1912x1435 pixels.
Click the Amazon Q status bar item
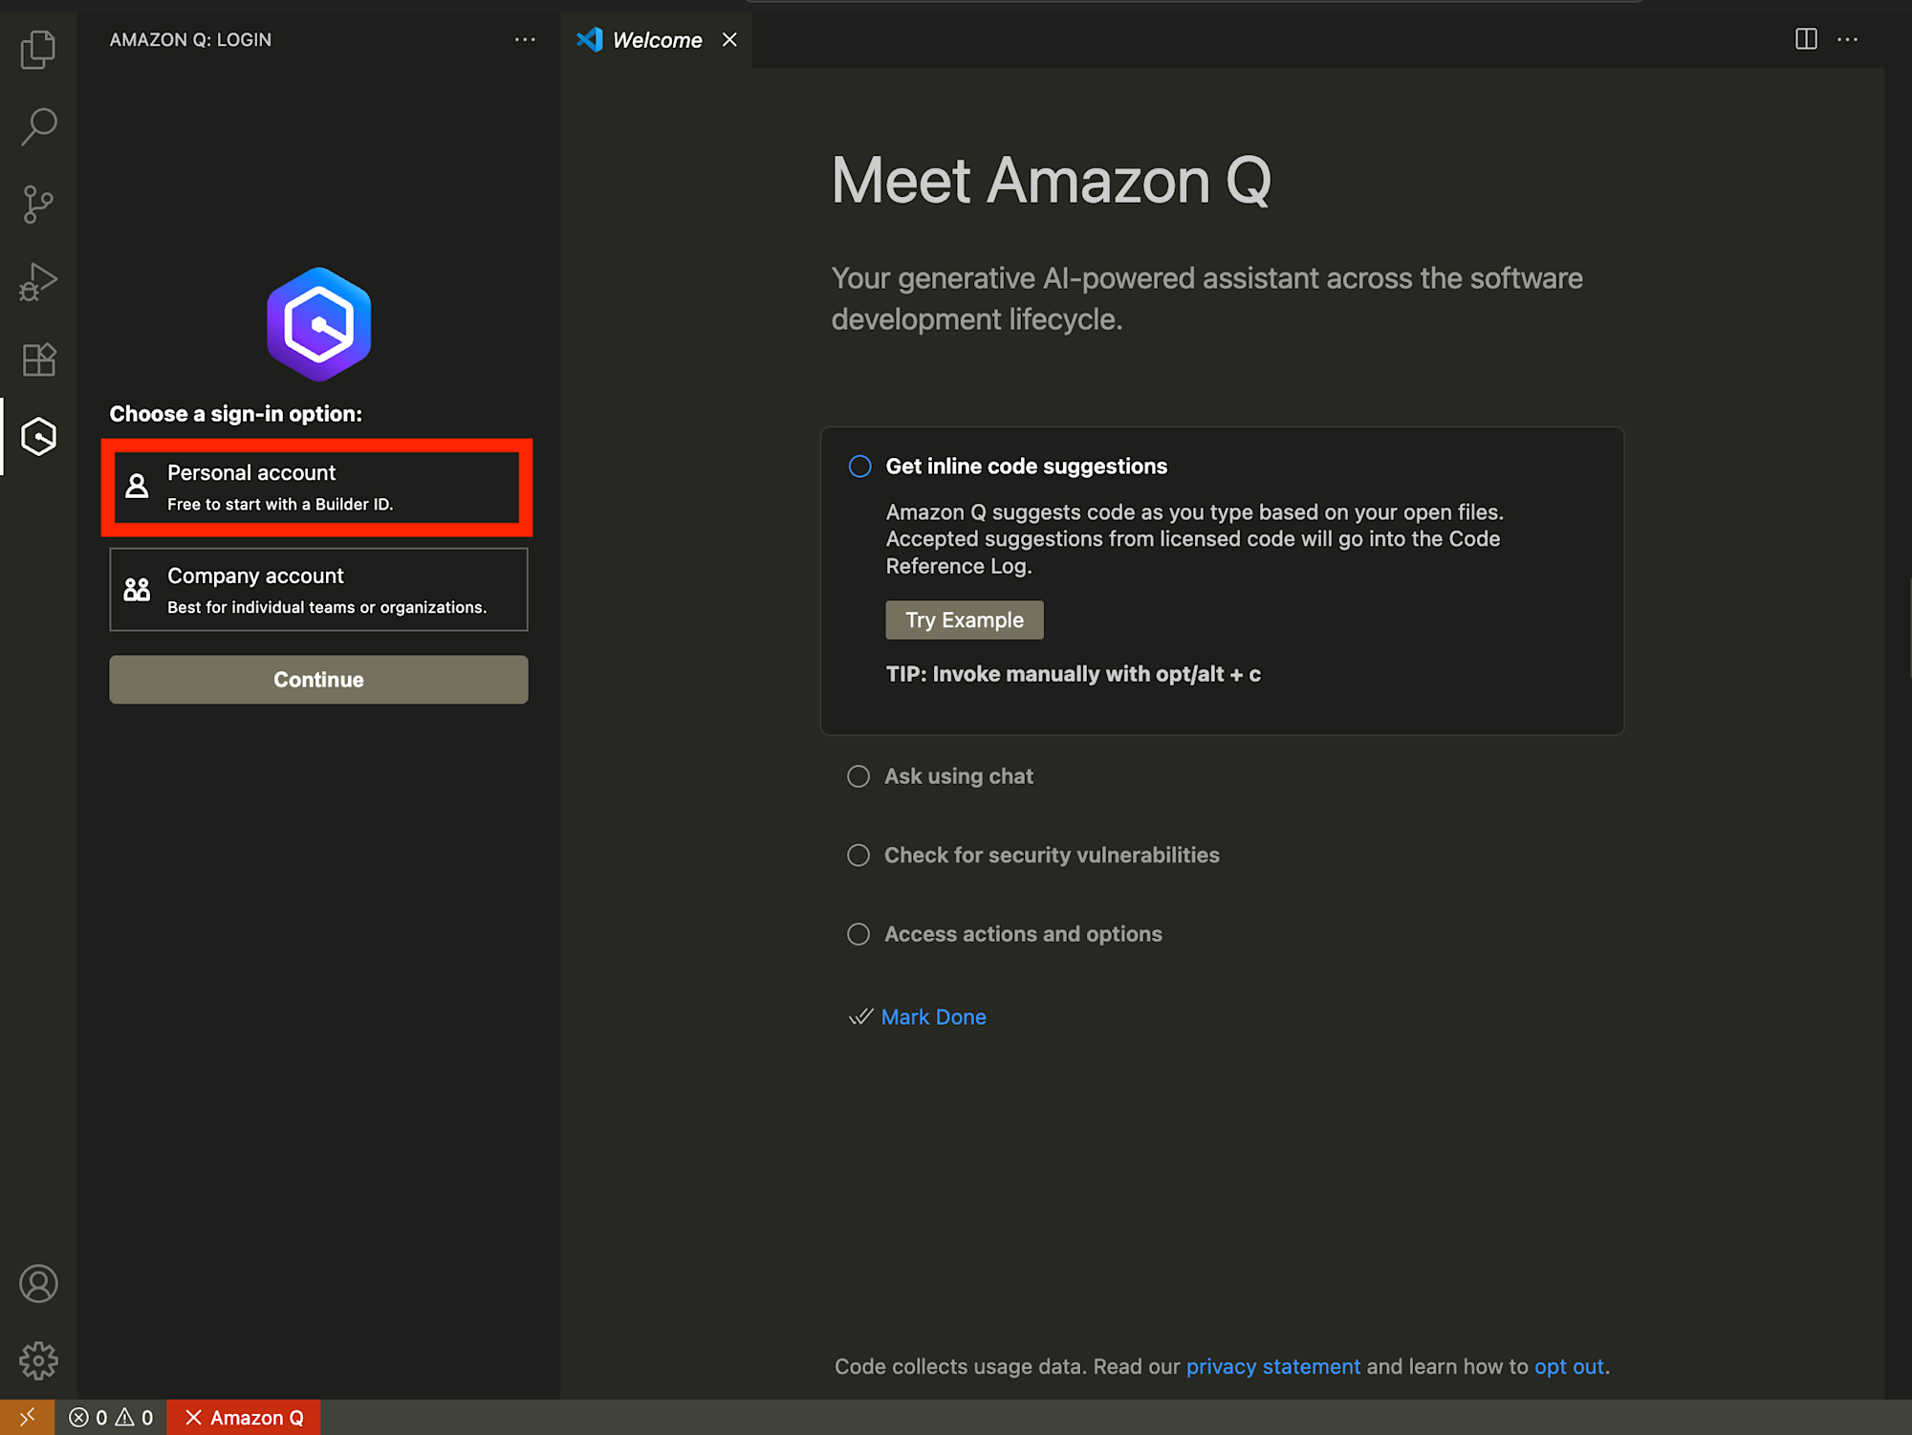tap(244, 1417)
